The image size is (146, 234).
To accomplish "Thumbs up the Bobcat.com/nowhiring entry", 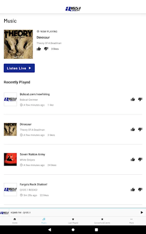I will click(133, 99).
